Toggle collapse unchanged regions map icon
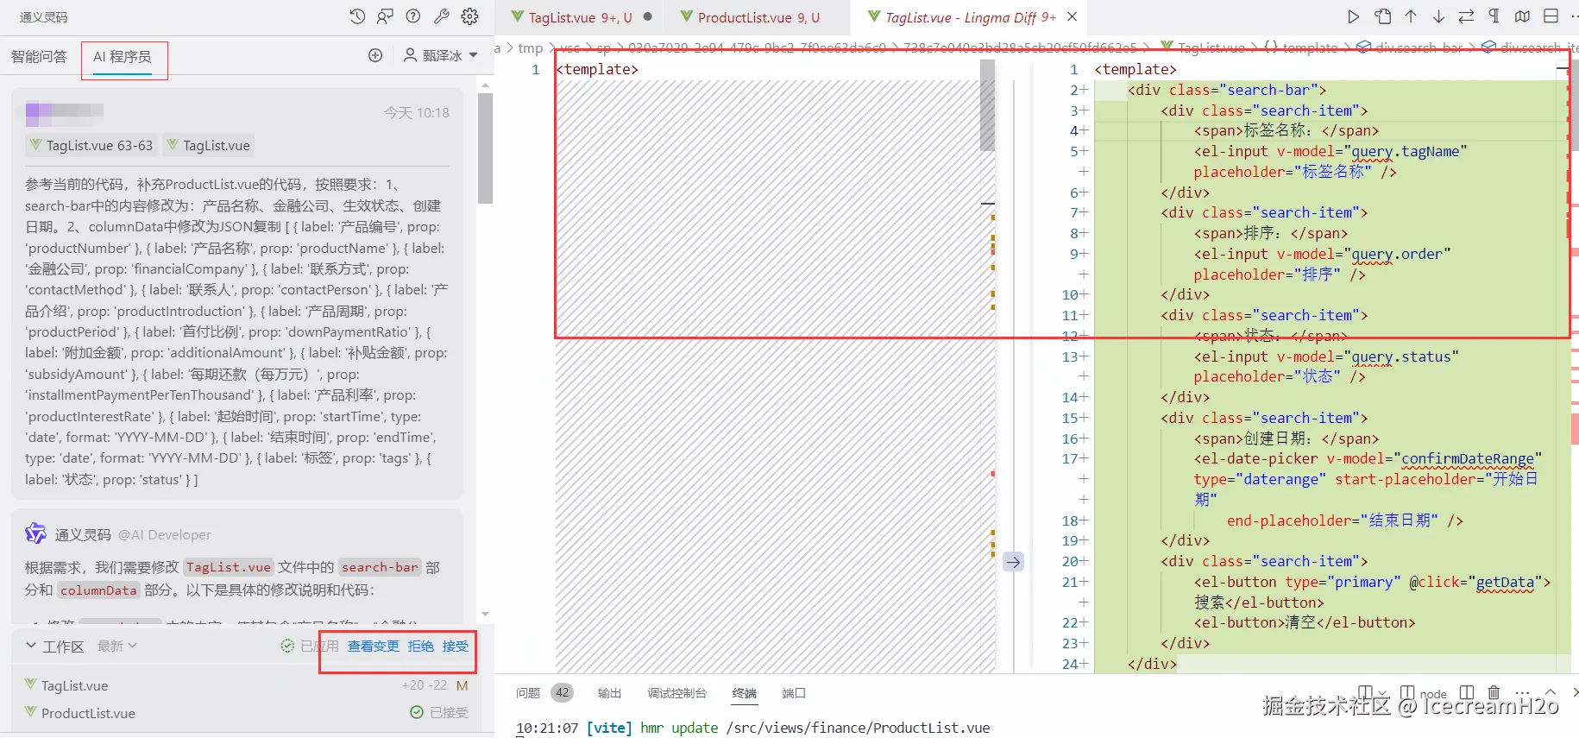This screenshot has width=1579, height=738. click(x=1522, y=16)
